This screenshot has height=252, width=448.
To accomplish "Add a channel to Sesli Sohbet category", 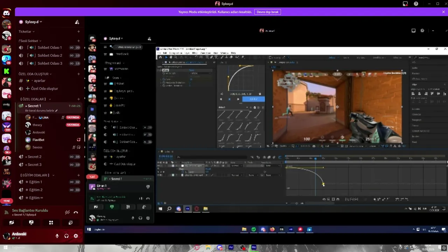I will pos(78,41).
